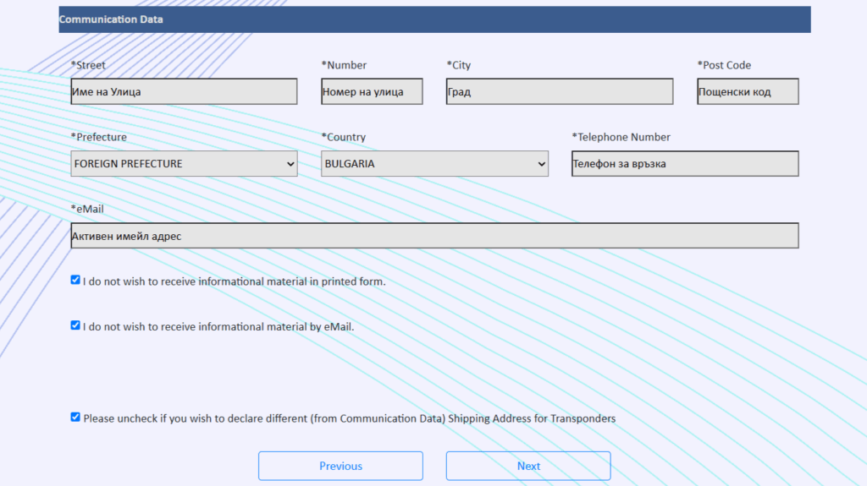Click the printed form informational material text
This screenshot has width=867, height=486.
(x=235, y=281)
